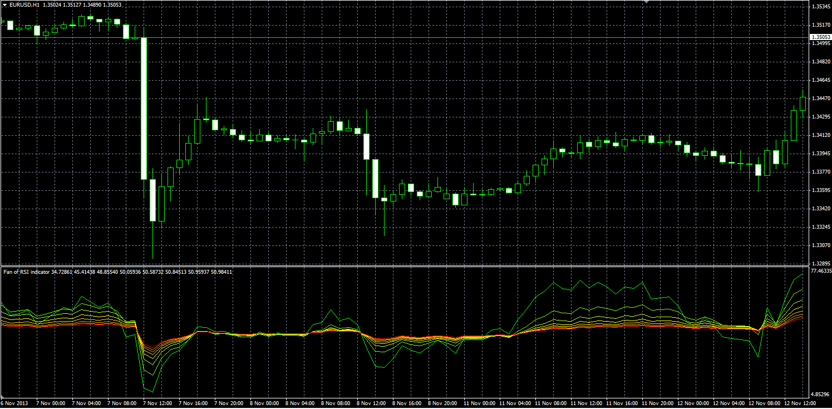This screenshot has width=832, height=409.
Task: Click price scale label 1.34820
Action: pos(821,62)
